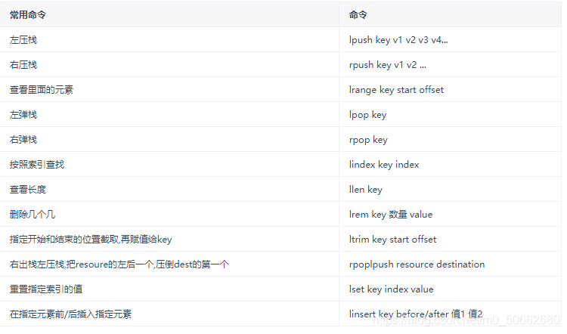Select the 右压栈 row label
The height and width of the screenshot is (334, 567).
23,65
